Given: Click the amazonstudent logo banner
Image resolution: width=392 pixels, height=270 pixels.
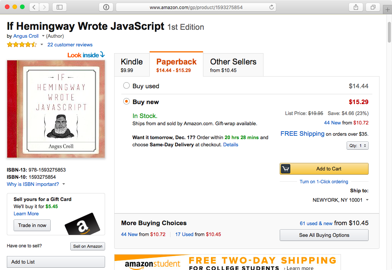Looking at the screenshot, I should point(152,264).
